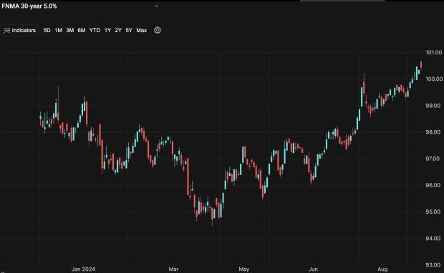The height and width of the screenshot is (273, 444).
Task: Switch to YTD time range
Action: 95,30
